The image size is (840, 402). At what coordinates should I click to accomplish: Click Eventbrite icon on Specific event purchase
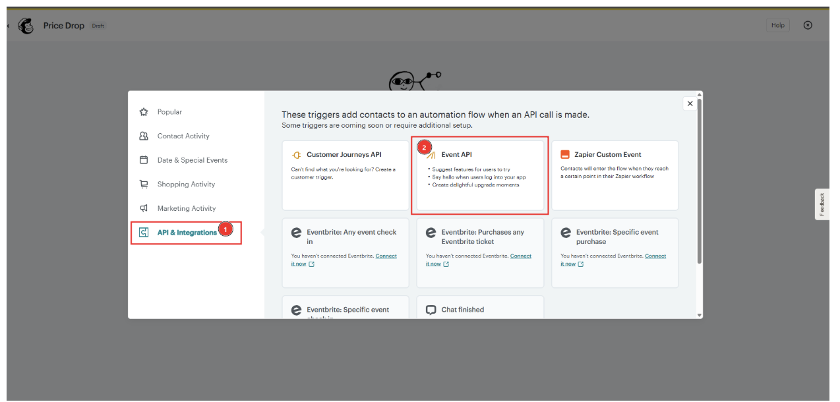pos(566,233)
